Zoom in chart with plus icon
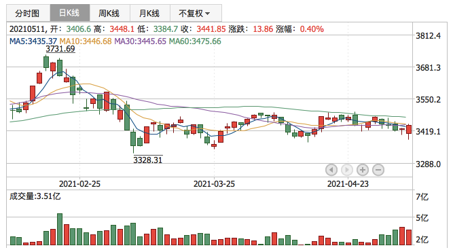Viewport: 453px width, 250px height. pos(363,170)
